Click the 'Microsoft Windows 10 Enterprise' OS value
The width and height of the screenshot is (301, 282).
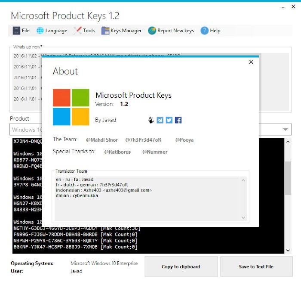(x=104, y=263)
